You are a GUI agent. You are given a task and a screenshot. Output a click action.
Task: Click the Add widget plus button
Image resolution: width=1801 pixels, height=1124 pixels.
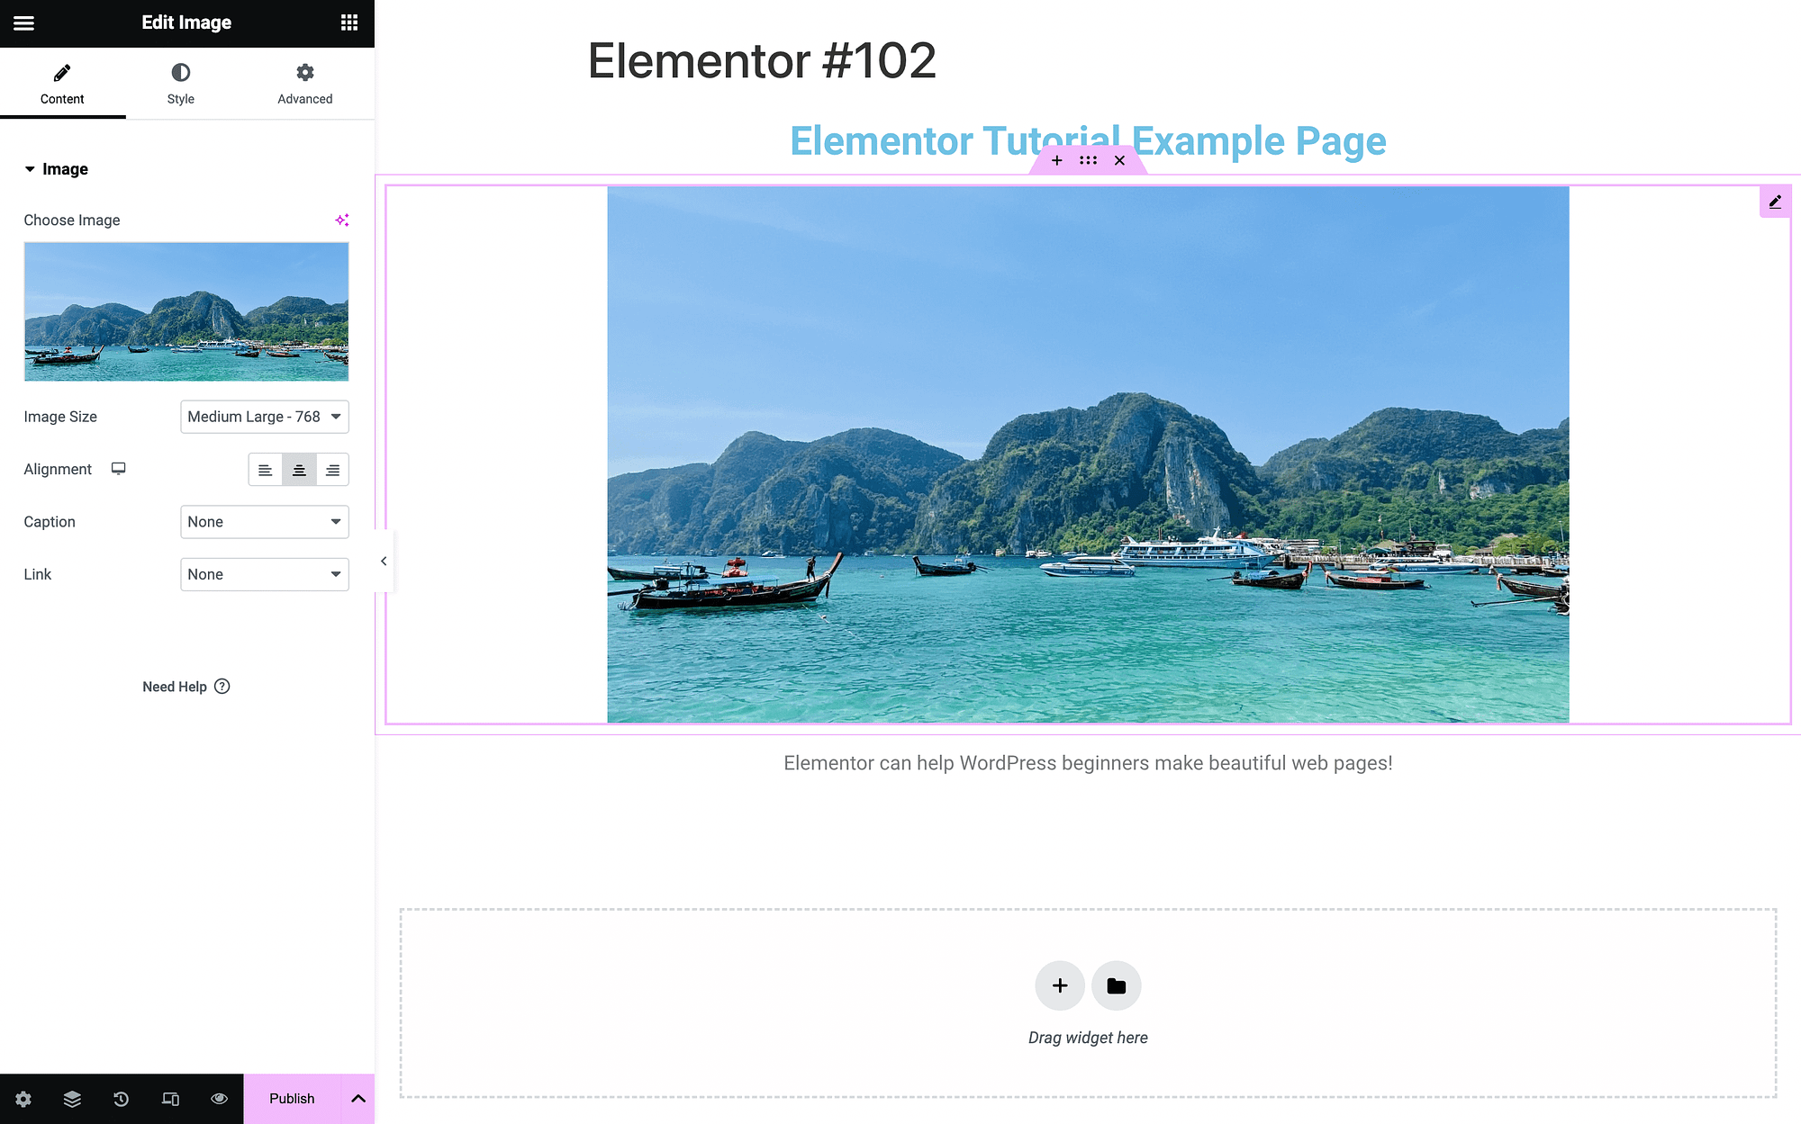point(1059,985)
